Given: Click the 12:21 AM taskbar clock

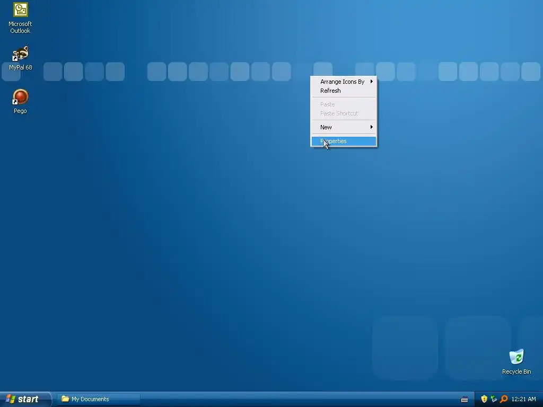Looking at the screenshot, I should pos(523,399).
